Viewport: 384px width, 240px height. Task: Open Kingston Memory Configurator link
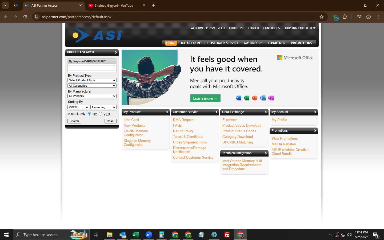(x=137, y=143)
